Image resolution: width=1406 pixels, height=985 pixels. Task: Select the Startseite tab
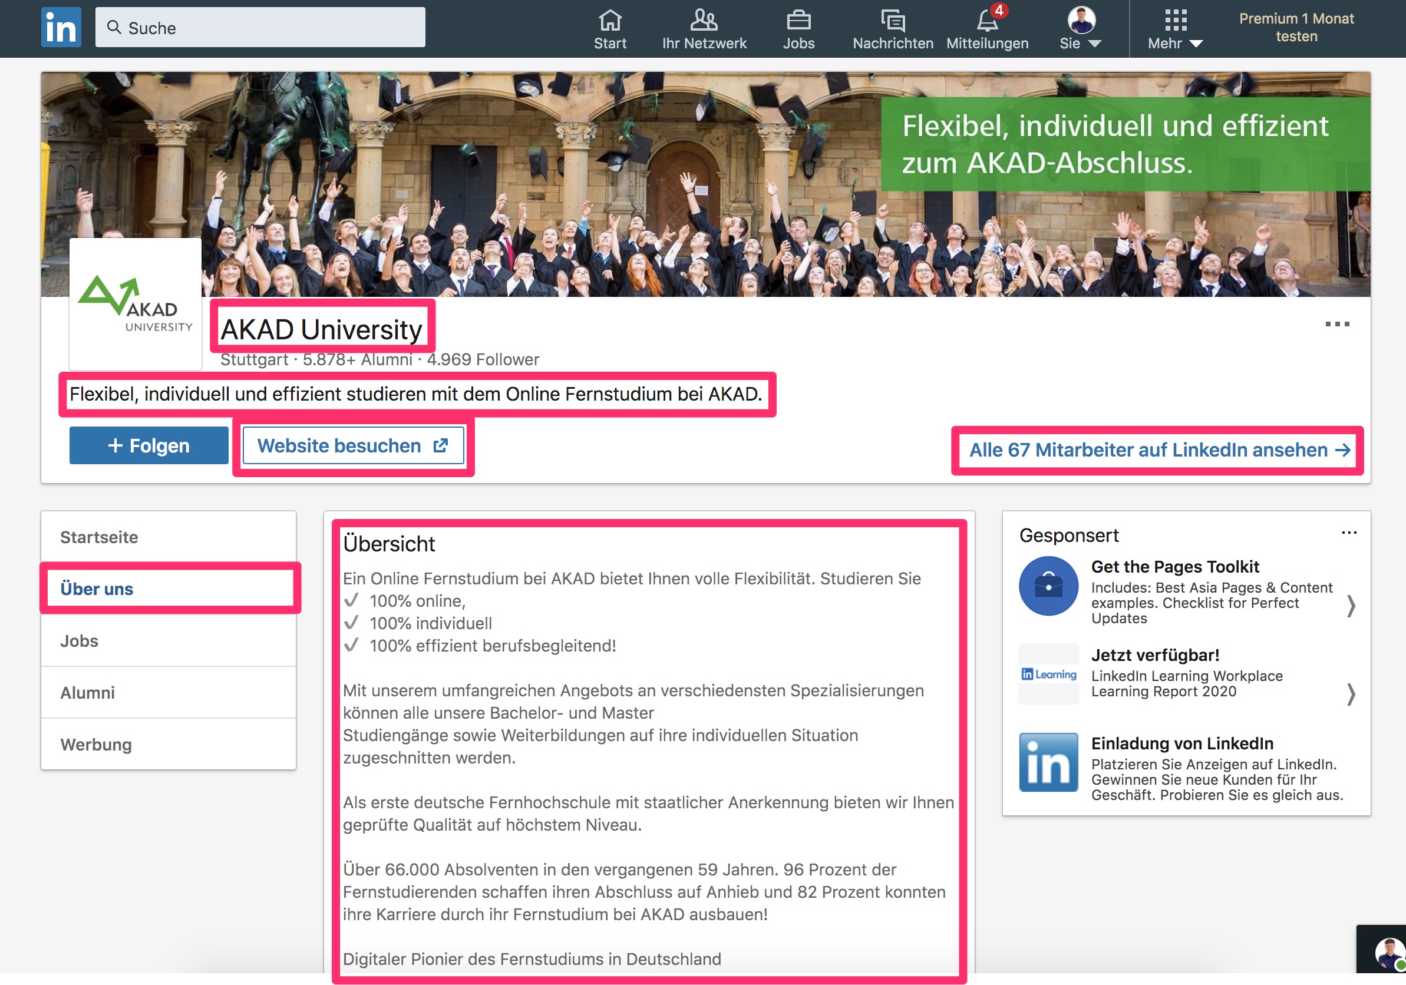point(169,537)
